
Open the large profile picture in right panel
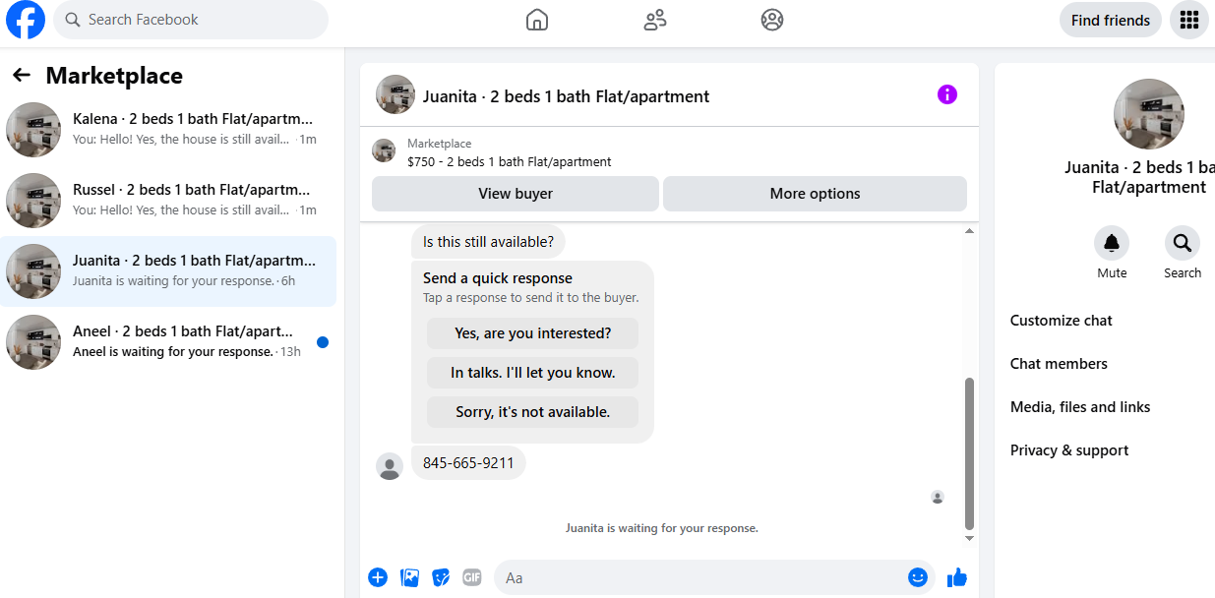pyautogui.click(x=1149, y=114)
